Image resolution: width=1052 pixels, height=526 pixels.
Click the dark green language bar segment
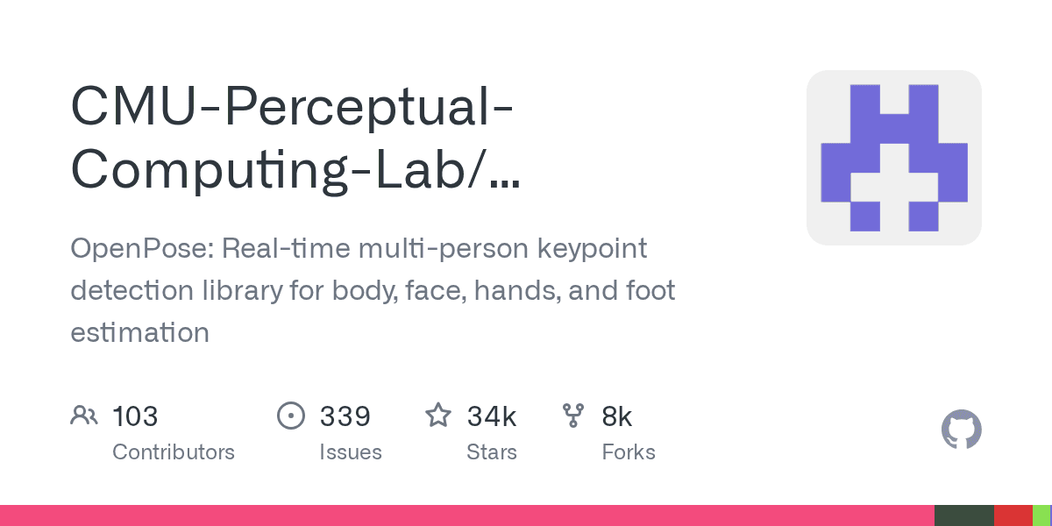pyautogui.click(x=963, y=515)
